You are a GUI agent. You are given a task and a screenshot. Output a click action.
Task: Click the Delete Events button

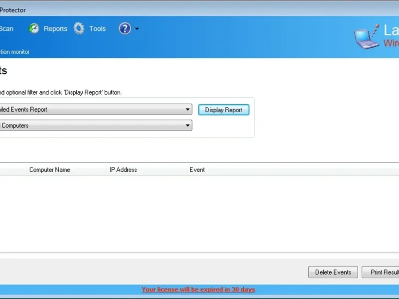(333, 272)
